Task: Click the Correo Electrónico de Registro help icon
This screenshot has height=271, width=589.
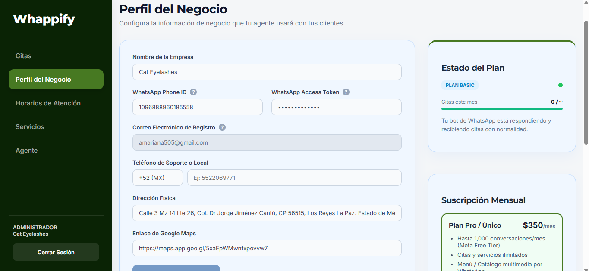Action: pos(222,127)
